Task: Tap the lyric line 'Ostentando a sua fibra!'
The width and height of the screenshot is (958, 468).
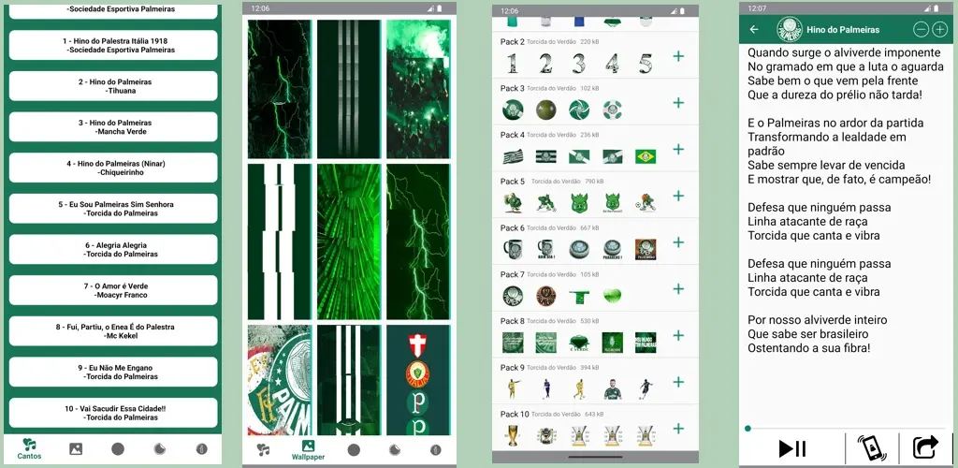Action: pyautogui.click(x=808, y=348)
